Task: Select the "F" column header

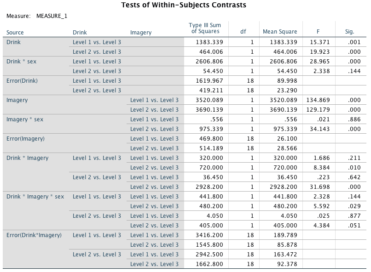Action: (318, 32)
